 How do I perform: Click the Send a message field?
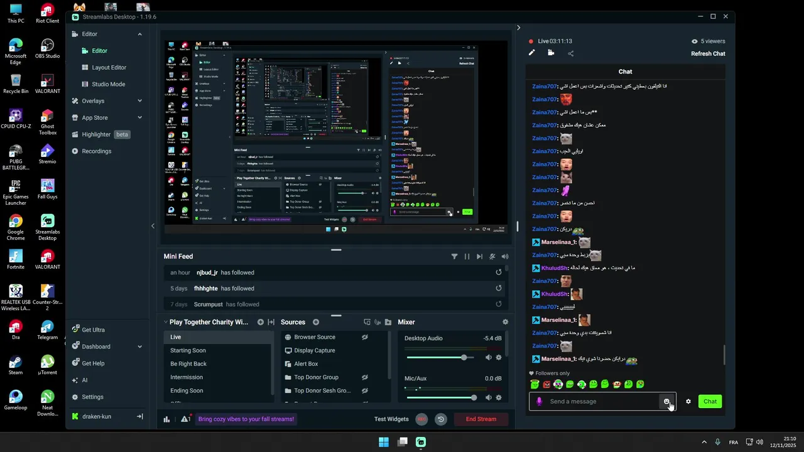tap(603, 401)
